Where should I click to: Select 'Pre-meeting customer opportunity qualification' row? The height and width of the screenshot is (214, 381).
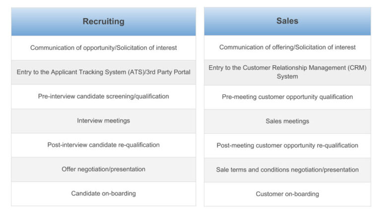287,97
